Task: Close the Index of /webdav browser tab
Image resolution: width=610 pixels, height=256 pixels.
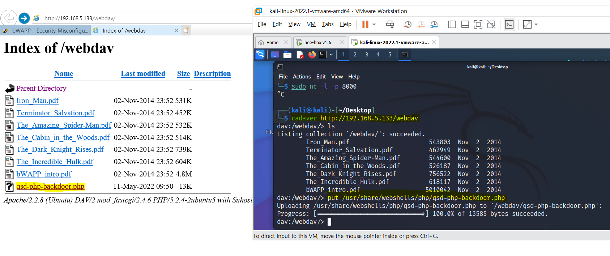Action: (x=176, y=30)
